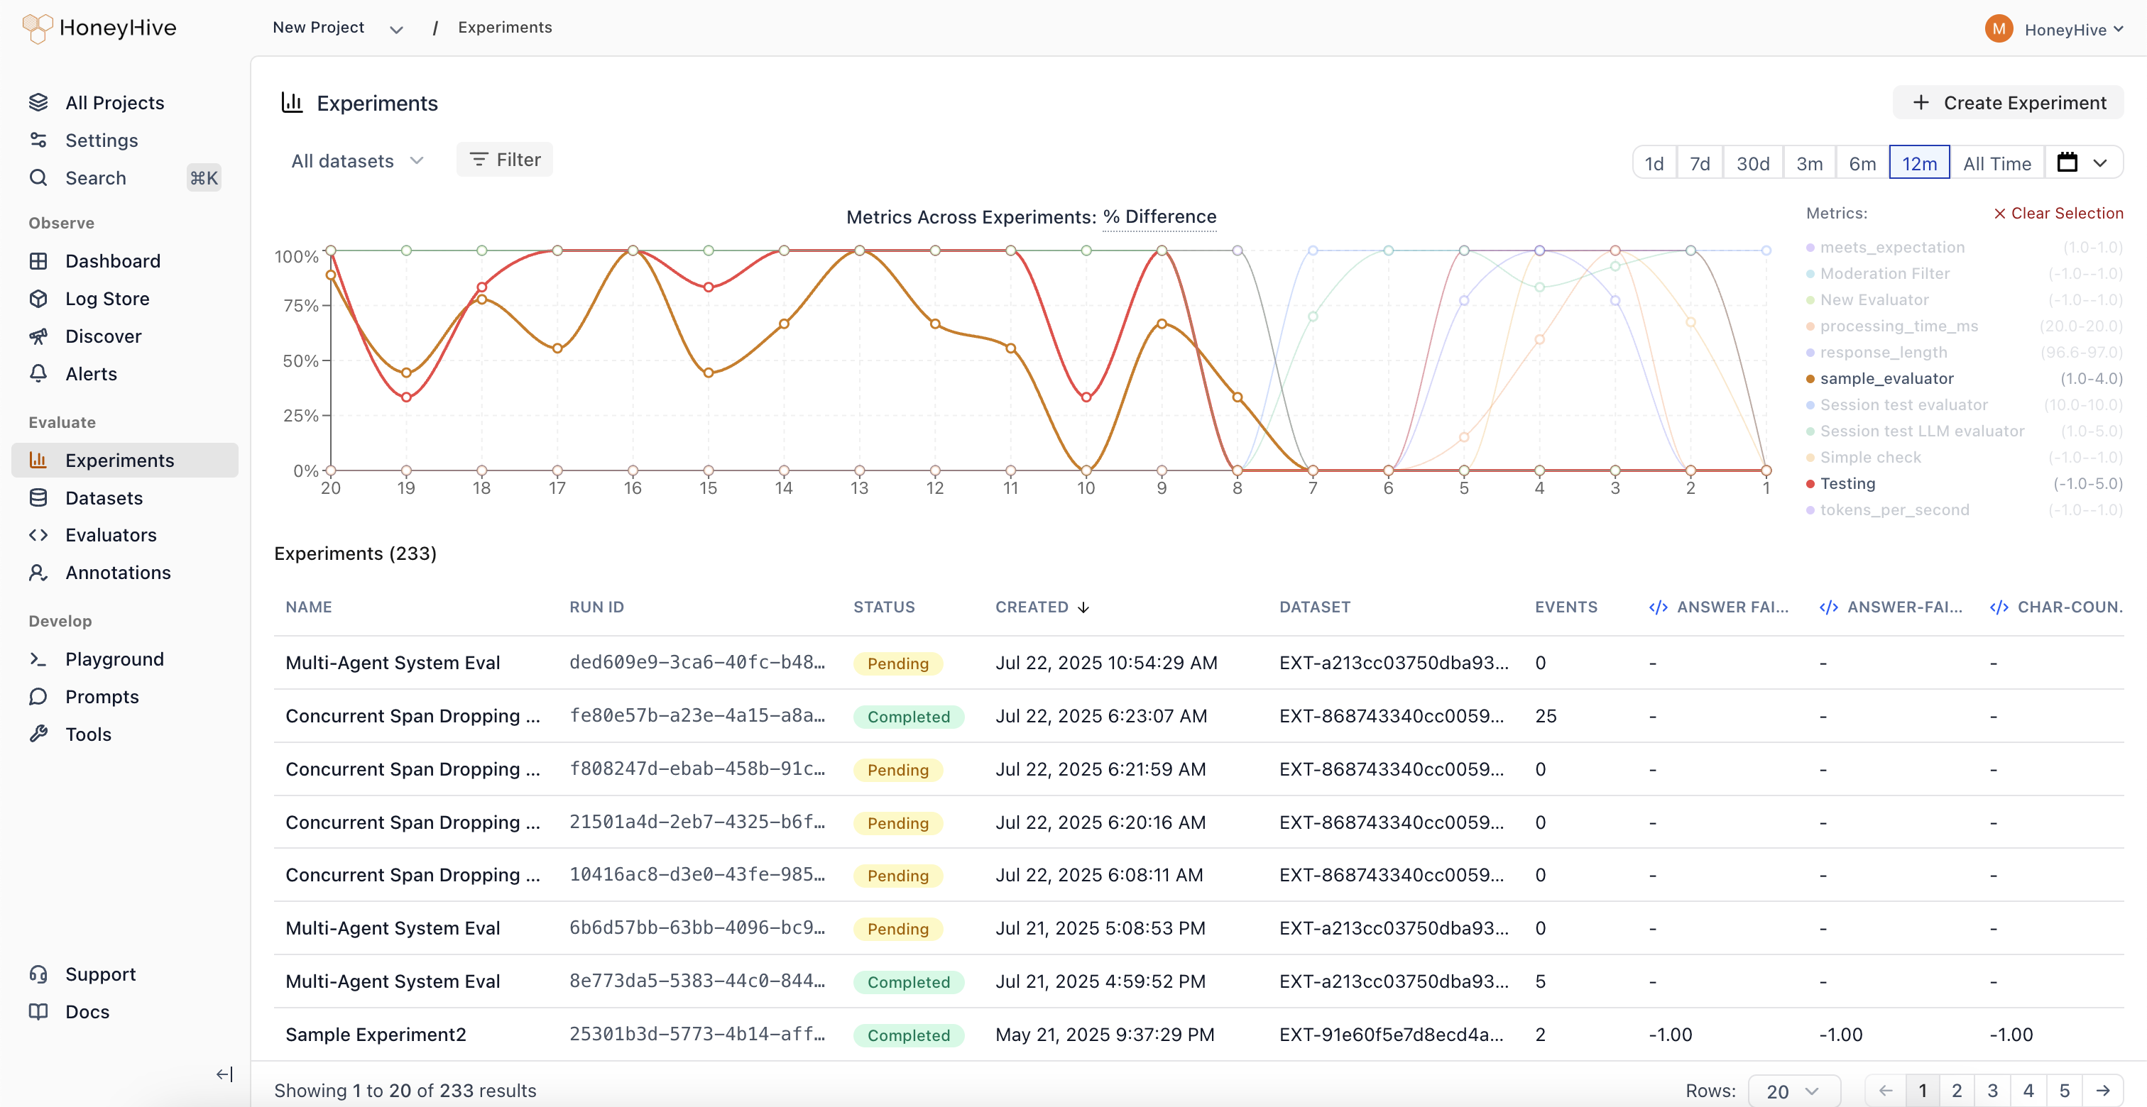Open Evaluators in the sidebar

pyautogui.click(x=111, y=535)
